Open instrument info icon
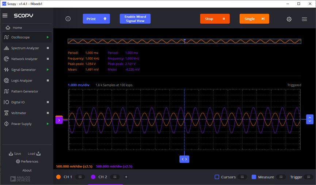The height and width of the screenshot is (185, 316). [x=68, y=19]
